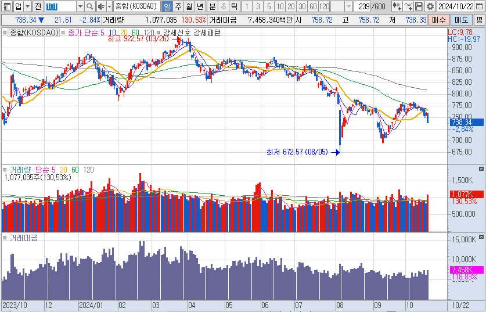Click the 거래대금 panel label
486x312 pixels.
click(24, 238)
